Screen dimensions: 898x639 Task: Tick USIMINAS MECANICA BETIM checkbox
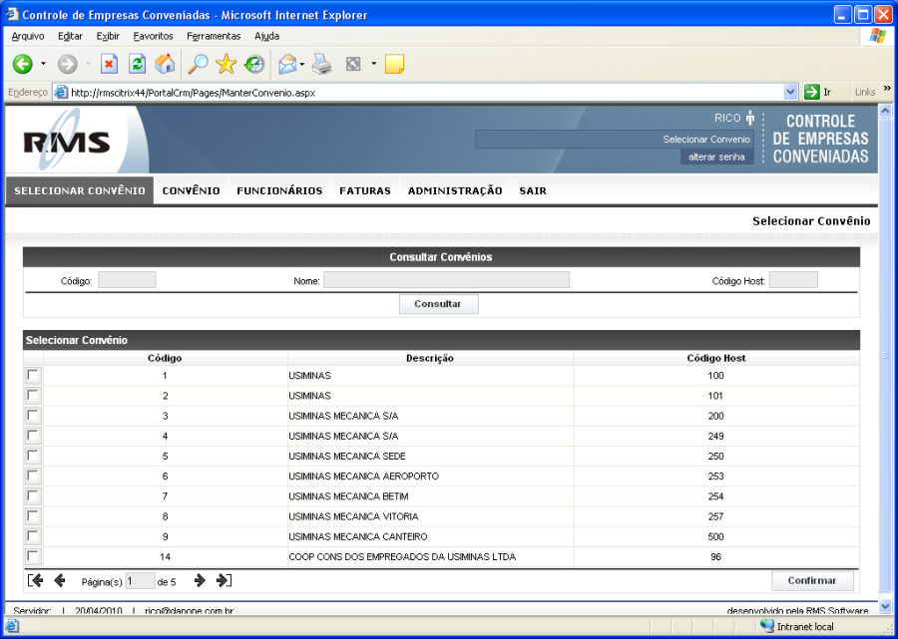click(33, 495)
